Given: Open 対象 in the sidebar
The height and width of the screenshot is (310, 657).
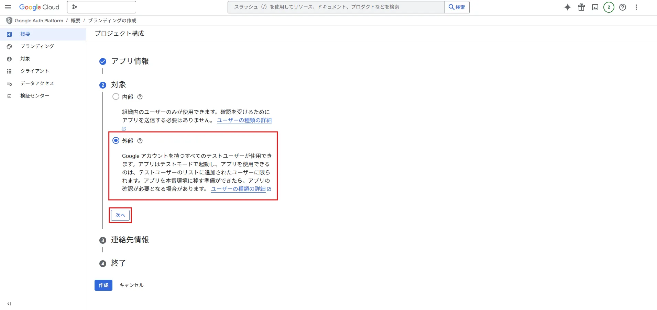Looking at the screenshot, I should (43, 59).
